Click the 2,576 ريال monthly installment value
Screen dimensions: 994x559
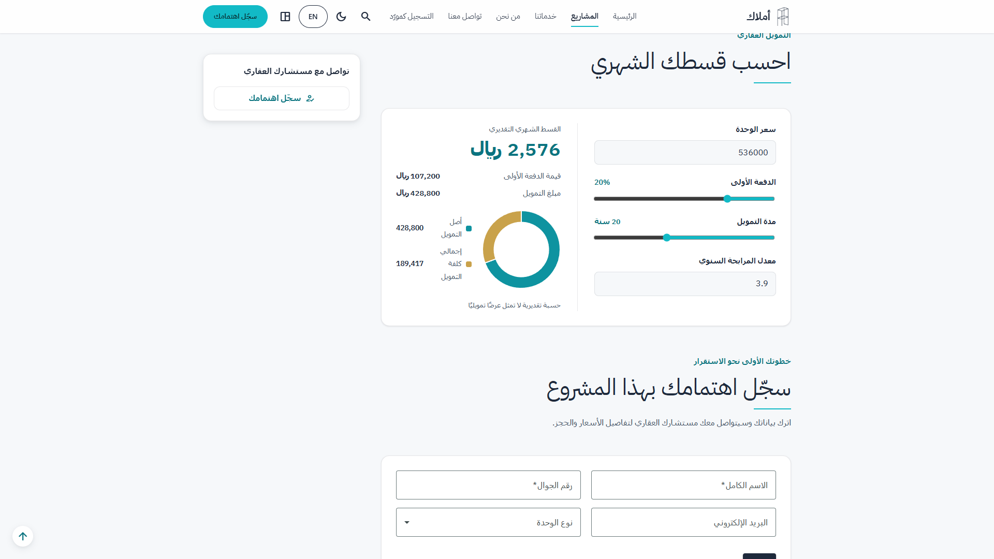tap(515, 150)
